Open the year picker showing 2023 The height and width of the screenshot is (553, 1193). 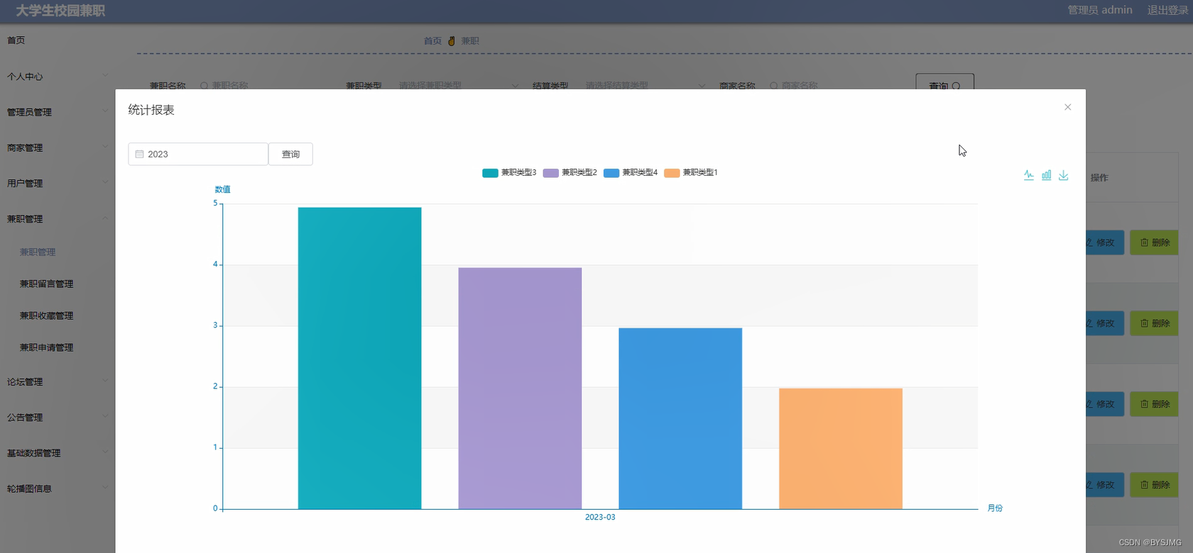198,154
